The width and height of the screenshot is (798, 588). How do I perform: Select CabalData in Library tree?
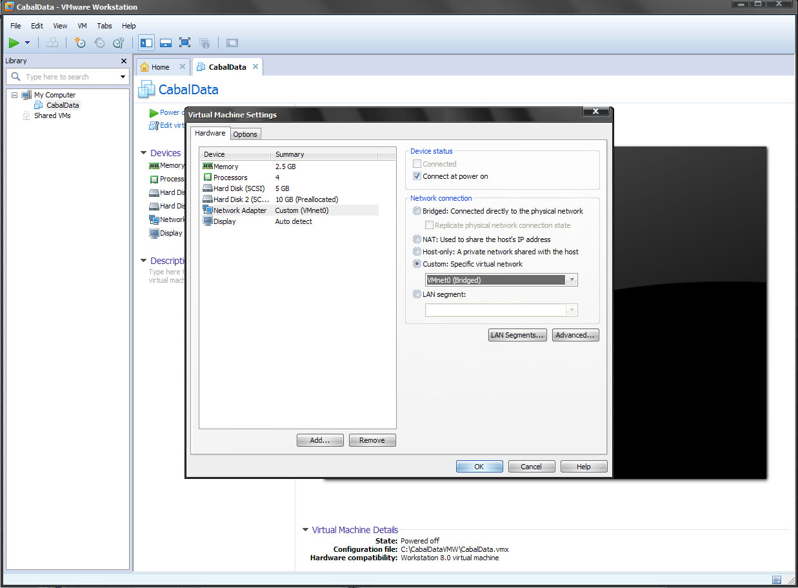(63, 105)
